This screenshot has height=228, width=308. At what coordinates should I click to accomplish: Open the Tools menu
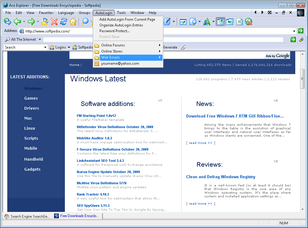[x=121, y=13]
